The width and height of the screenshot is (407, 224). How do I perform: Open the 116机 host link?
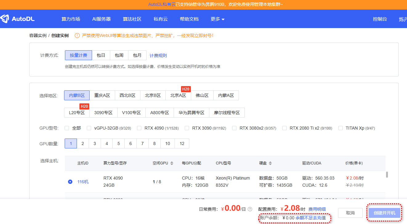click(83, 182)
